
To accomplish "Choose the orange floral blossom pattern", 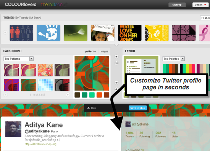I will tap(45, 70).
